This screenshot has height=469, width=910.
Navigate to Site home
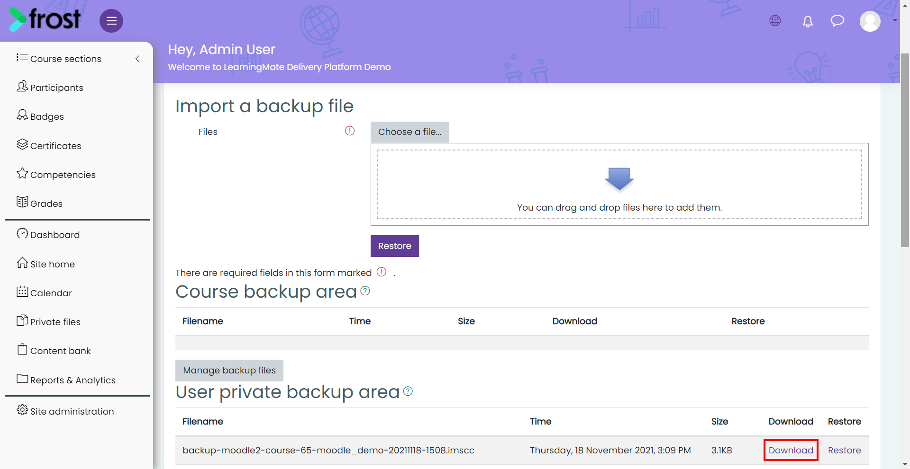[x=53, y=264]
